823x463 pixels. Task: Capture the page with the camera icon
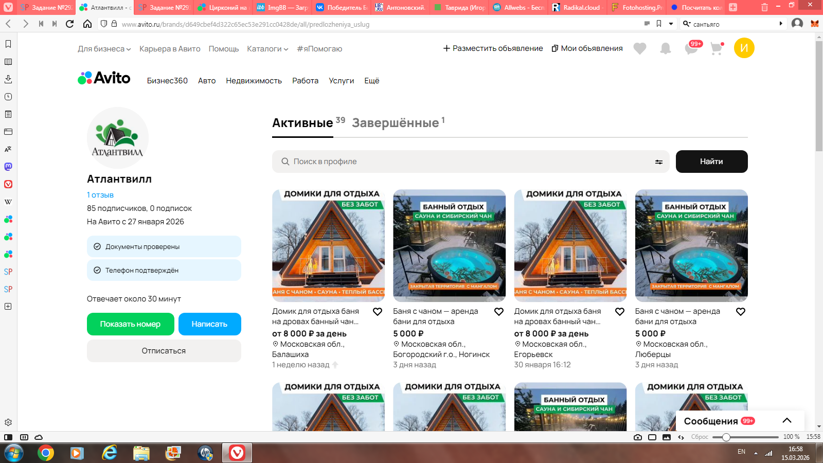pos(638,437)
